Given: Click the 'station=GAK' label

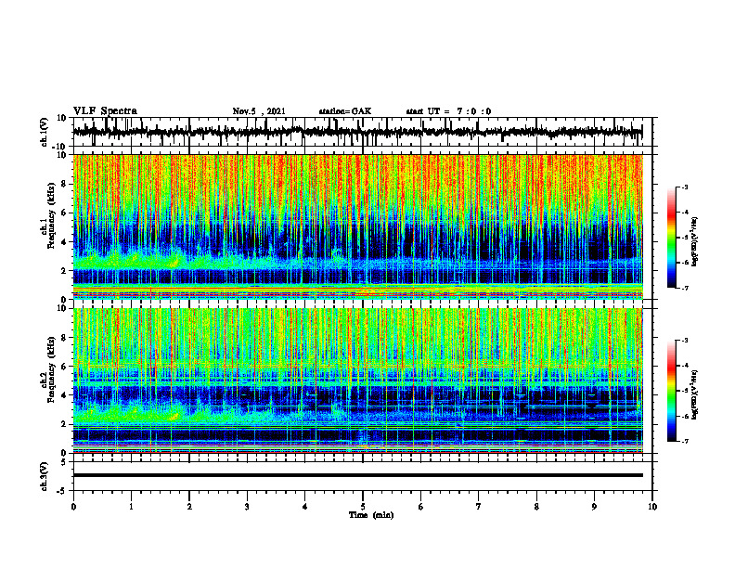Looking at the screenshot, I should tap(345, 111).
